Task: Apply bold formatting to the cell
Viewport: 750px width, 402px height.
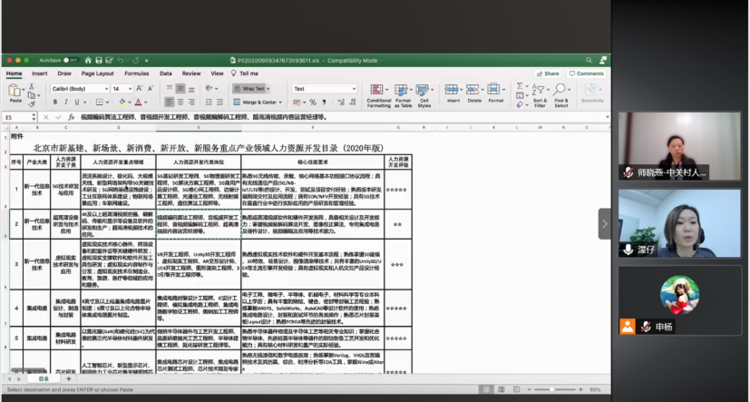Action: 54,103
